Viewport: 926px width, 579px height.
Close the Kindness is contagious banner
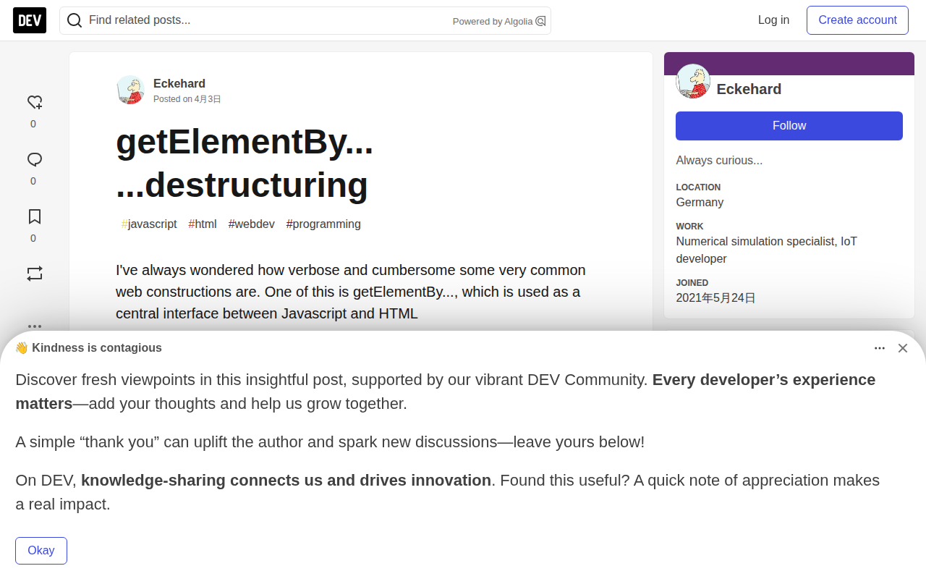click(903, 348)
